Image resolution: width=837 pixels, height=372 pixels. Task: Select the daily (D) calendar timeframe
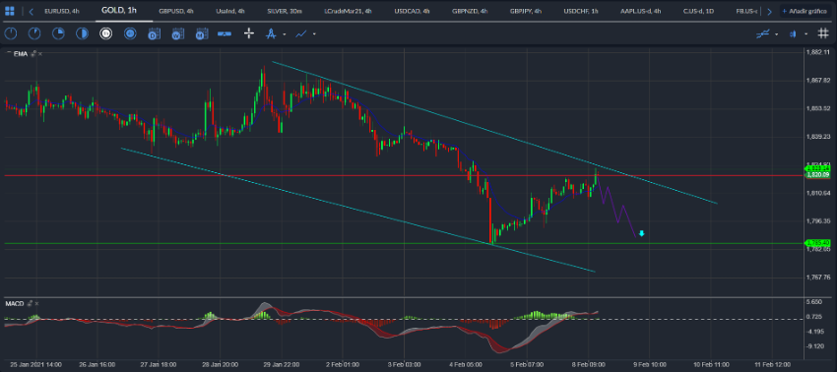click(x=154, y=34)
